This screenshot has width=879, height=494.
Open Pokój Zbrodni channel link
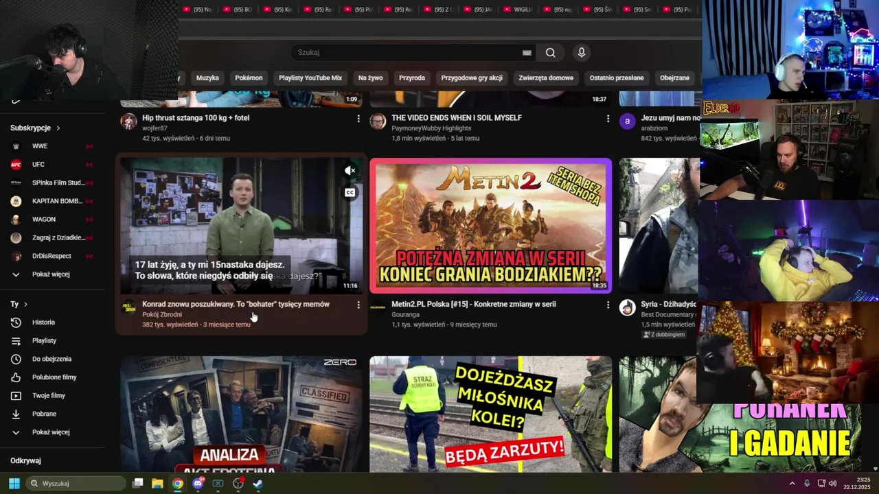click(162, 315)
